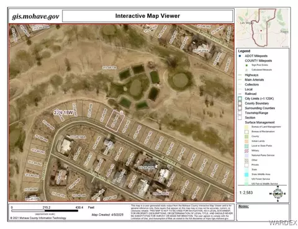Click the 1: 2,583 map scale text
This screenshot has height=229, width=298.
point(246,192)
